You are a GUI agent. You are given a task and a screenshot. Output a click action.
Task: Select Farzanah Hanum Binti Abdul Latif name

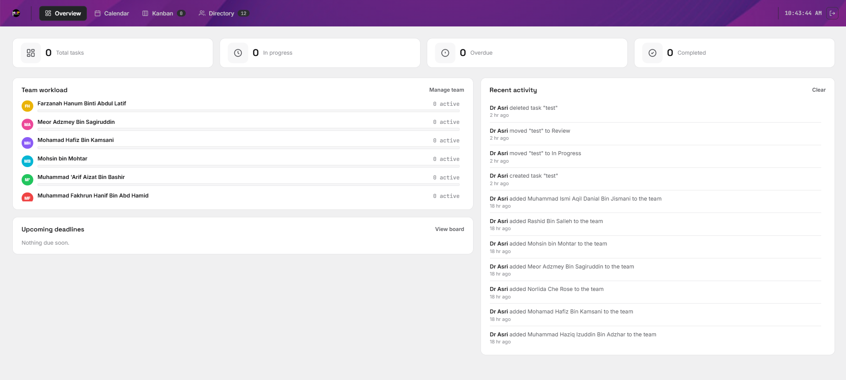tap(82, 104)
